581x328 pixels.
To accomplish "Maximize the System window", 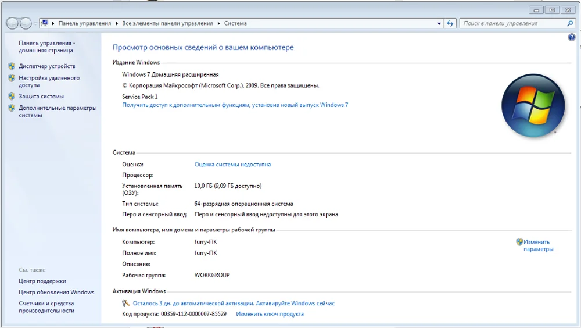I will 552,10.
